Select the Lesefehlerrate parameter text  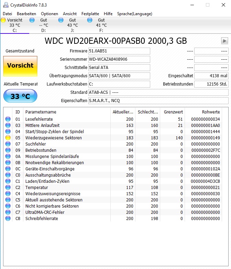coord(39,119)
